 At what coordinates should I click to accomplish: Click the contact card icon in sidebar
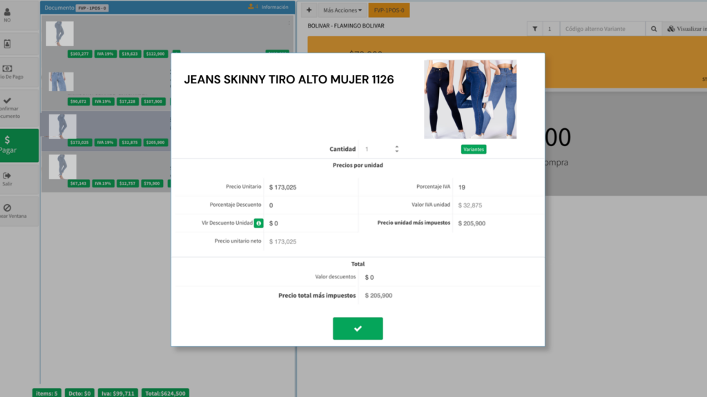(x=7, y=44)
